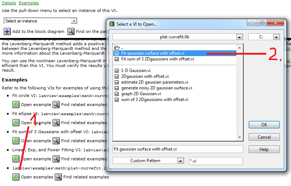
Task: Click Open example icon under Fit ellipse VI
Action: coord(16,123)
